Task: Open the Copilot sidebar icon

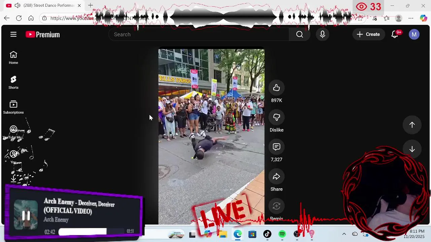Action: [423, 18]
